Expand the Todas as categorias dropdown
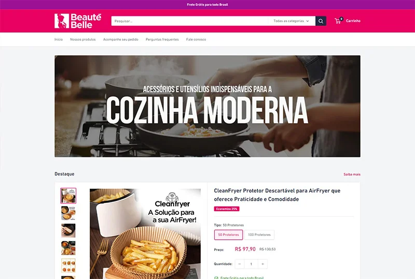 [x=292, y=21]
